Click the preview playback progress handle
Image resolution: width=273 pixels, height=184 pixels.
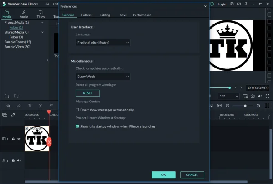point(229,88)
